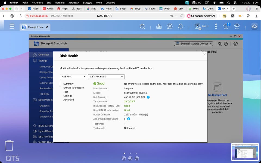Expand External Storage Devices dropdown
Viewport: 261px width, 163px height.
[x=193, y=43]
